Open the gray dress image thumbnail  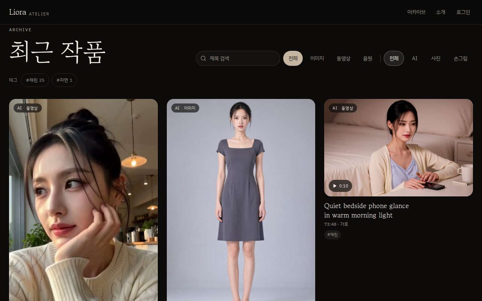pyautogui.click(x=241, y=200)
